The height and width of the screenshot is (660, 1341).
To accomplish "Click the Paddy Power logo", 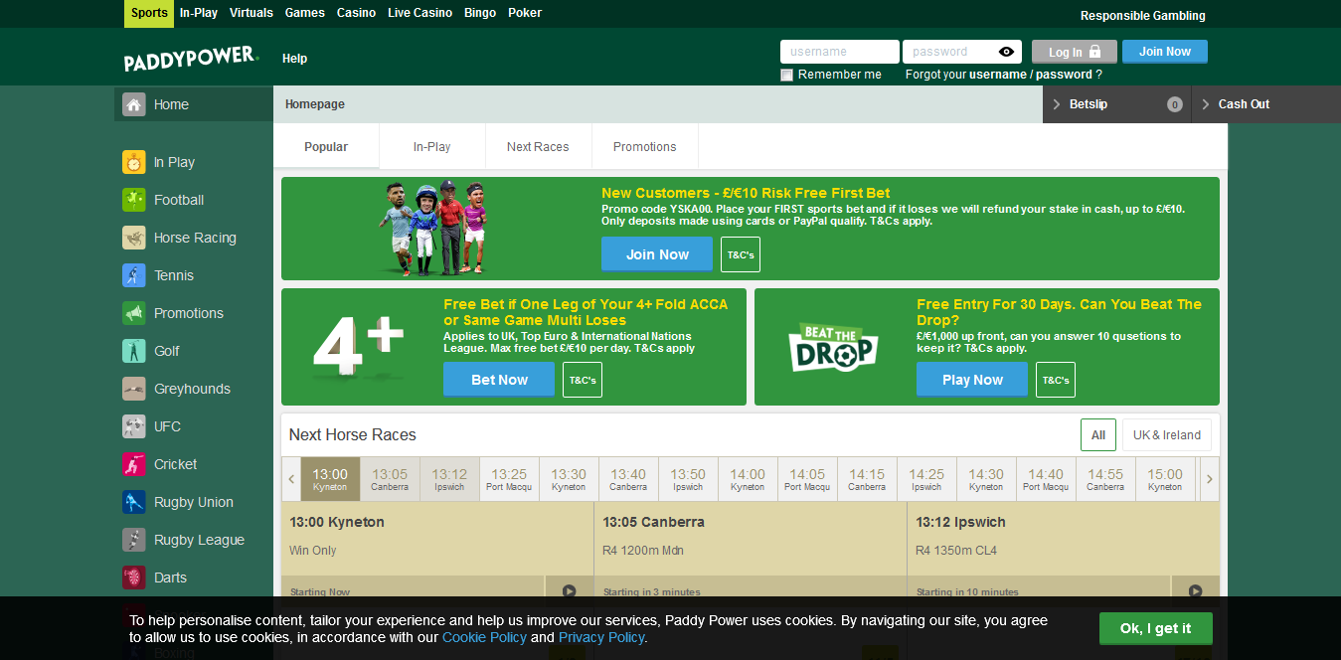I will coord(191,59).
